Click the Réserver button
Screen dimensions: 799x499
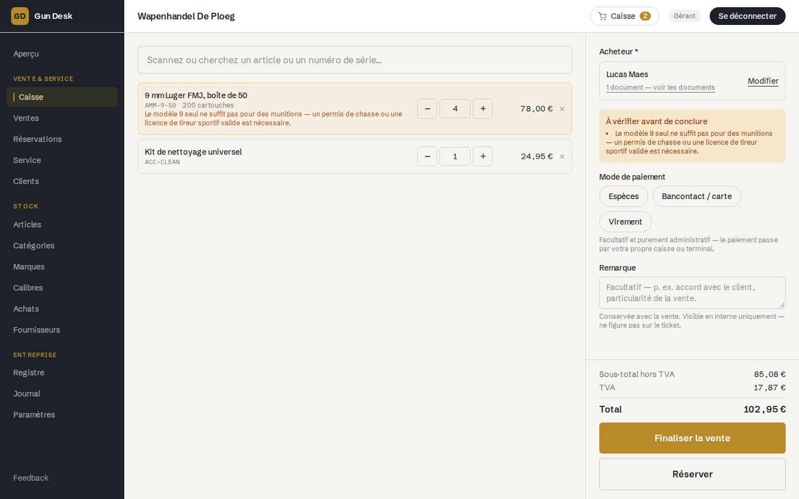(692, 474)
